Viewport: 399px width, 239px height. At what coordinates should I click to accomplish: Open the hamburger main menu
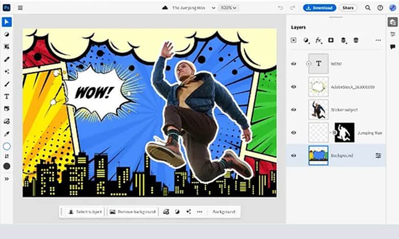click(20, 8)
